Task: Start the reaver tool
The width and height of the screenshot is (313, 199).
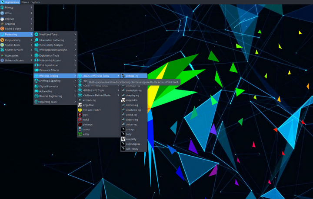Action: point(86,129)
